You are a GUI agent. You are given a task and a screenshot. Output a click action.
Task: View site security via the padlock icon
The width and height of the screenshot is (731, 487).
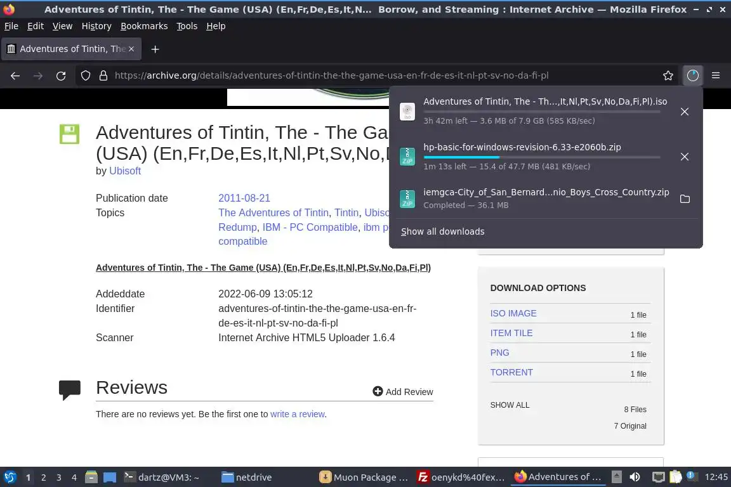click(x=103, y=75)
